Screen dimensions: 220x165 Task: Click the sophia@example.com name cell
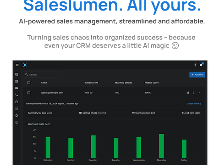[x=52, y=93]
